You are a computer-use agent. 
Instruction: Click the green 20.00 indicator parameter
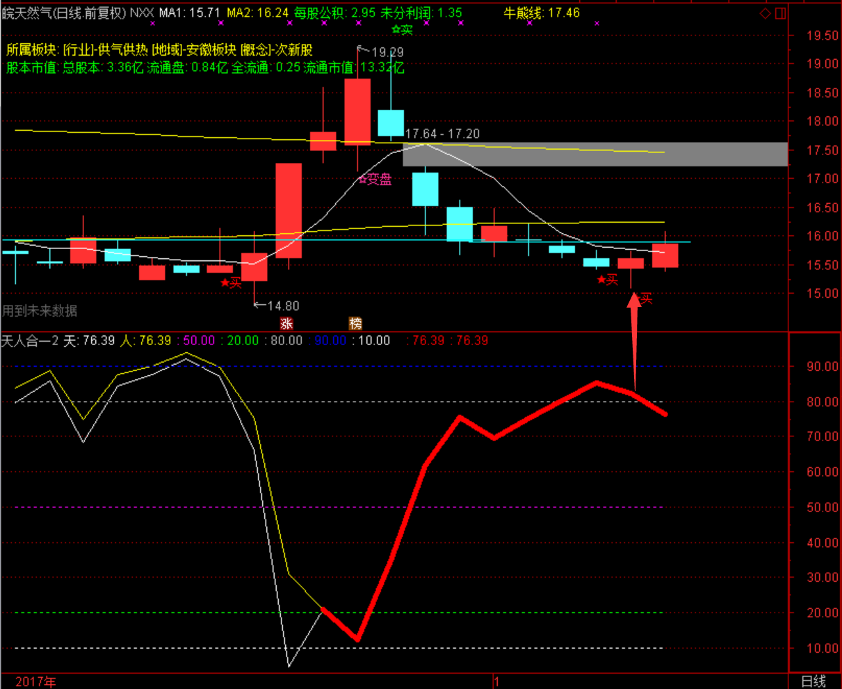(x=242, y=341)
